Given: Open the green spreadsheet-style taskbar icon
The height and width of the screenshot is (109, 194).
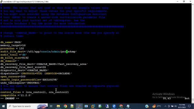Looking at the screenshot, I should click(x=100, y=106).
